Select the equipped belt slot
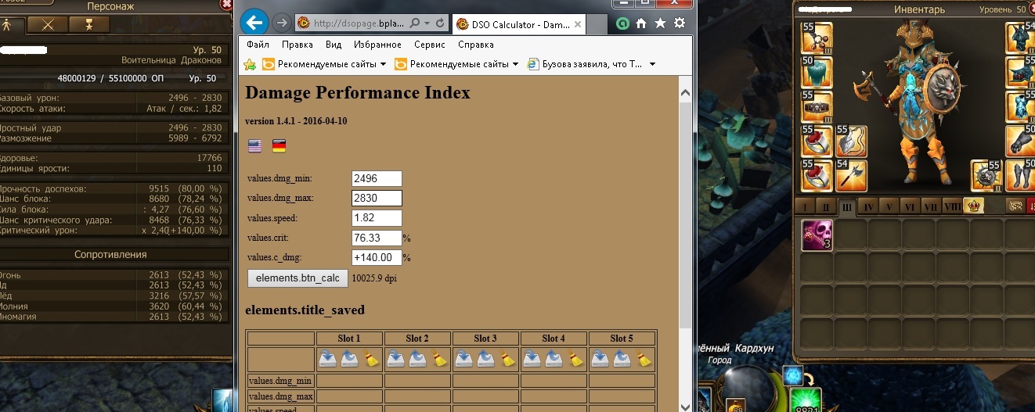1035x412 pixels. pyautogui.click(x=817, y=106)
